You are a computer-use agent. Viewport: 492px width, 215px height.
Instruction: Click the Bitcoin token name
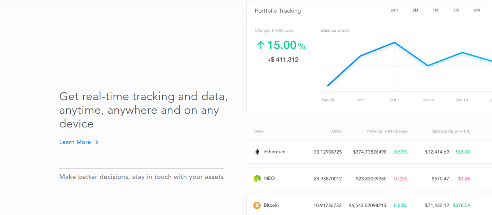pyautogui.click(x=271, y=205)
